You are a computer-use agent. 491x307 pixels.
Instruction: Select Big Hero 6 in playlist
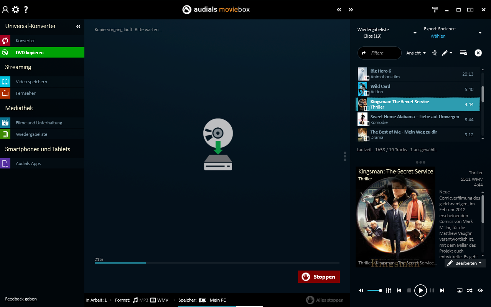[x=419, y=74]
